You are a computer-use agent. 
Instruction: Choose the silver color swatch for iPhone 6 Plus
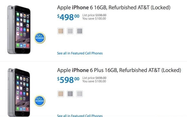point(80,94)
